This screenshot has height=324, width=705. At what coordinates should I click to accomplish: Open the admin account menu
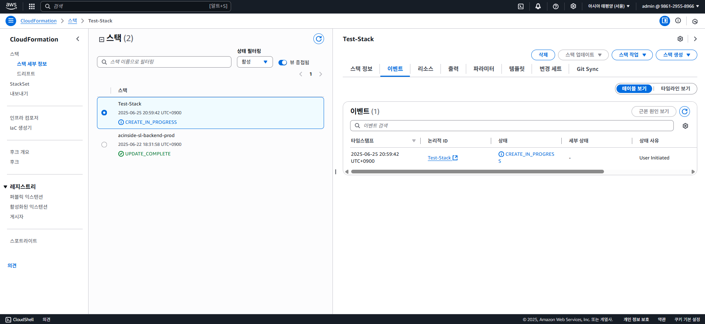(x=670, y=6)
